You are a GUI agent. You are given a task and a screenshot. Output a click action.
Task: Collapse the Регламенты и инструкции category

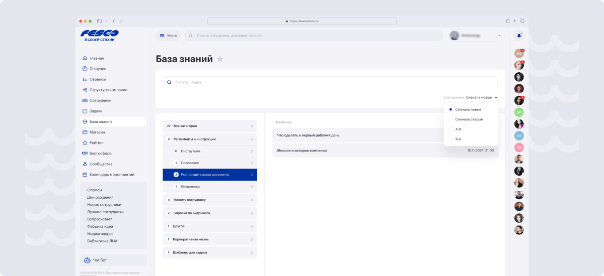[252, 139]
